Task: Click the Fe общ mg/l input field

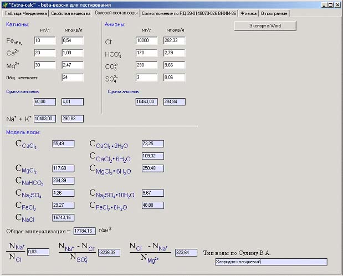Action: (45, 40)
